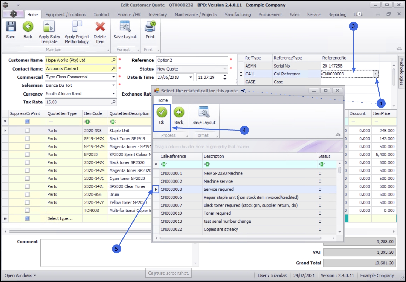Collapse the dialog ribbon with the chevron
This screenshot has height=282, width=406.
(x=338, y=135)
